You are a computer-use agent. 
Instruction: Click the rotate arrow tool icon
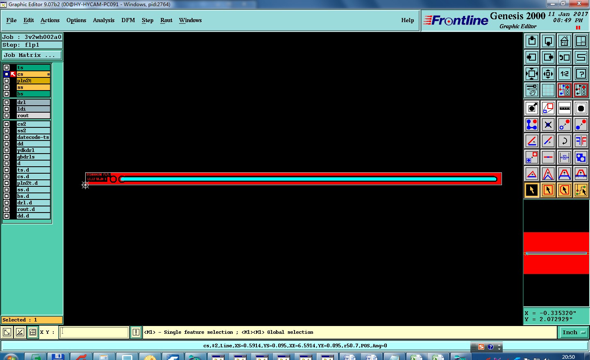pos(565,141)
